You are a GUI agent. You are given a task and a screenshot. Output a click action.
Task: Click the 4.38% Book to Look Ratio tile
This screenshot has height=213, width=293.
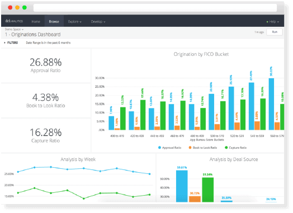click(46, 100)
